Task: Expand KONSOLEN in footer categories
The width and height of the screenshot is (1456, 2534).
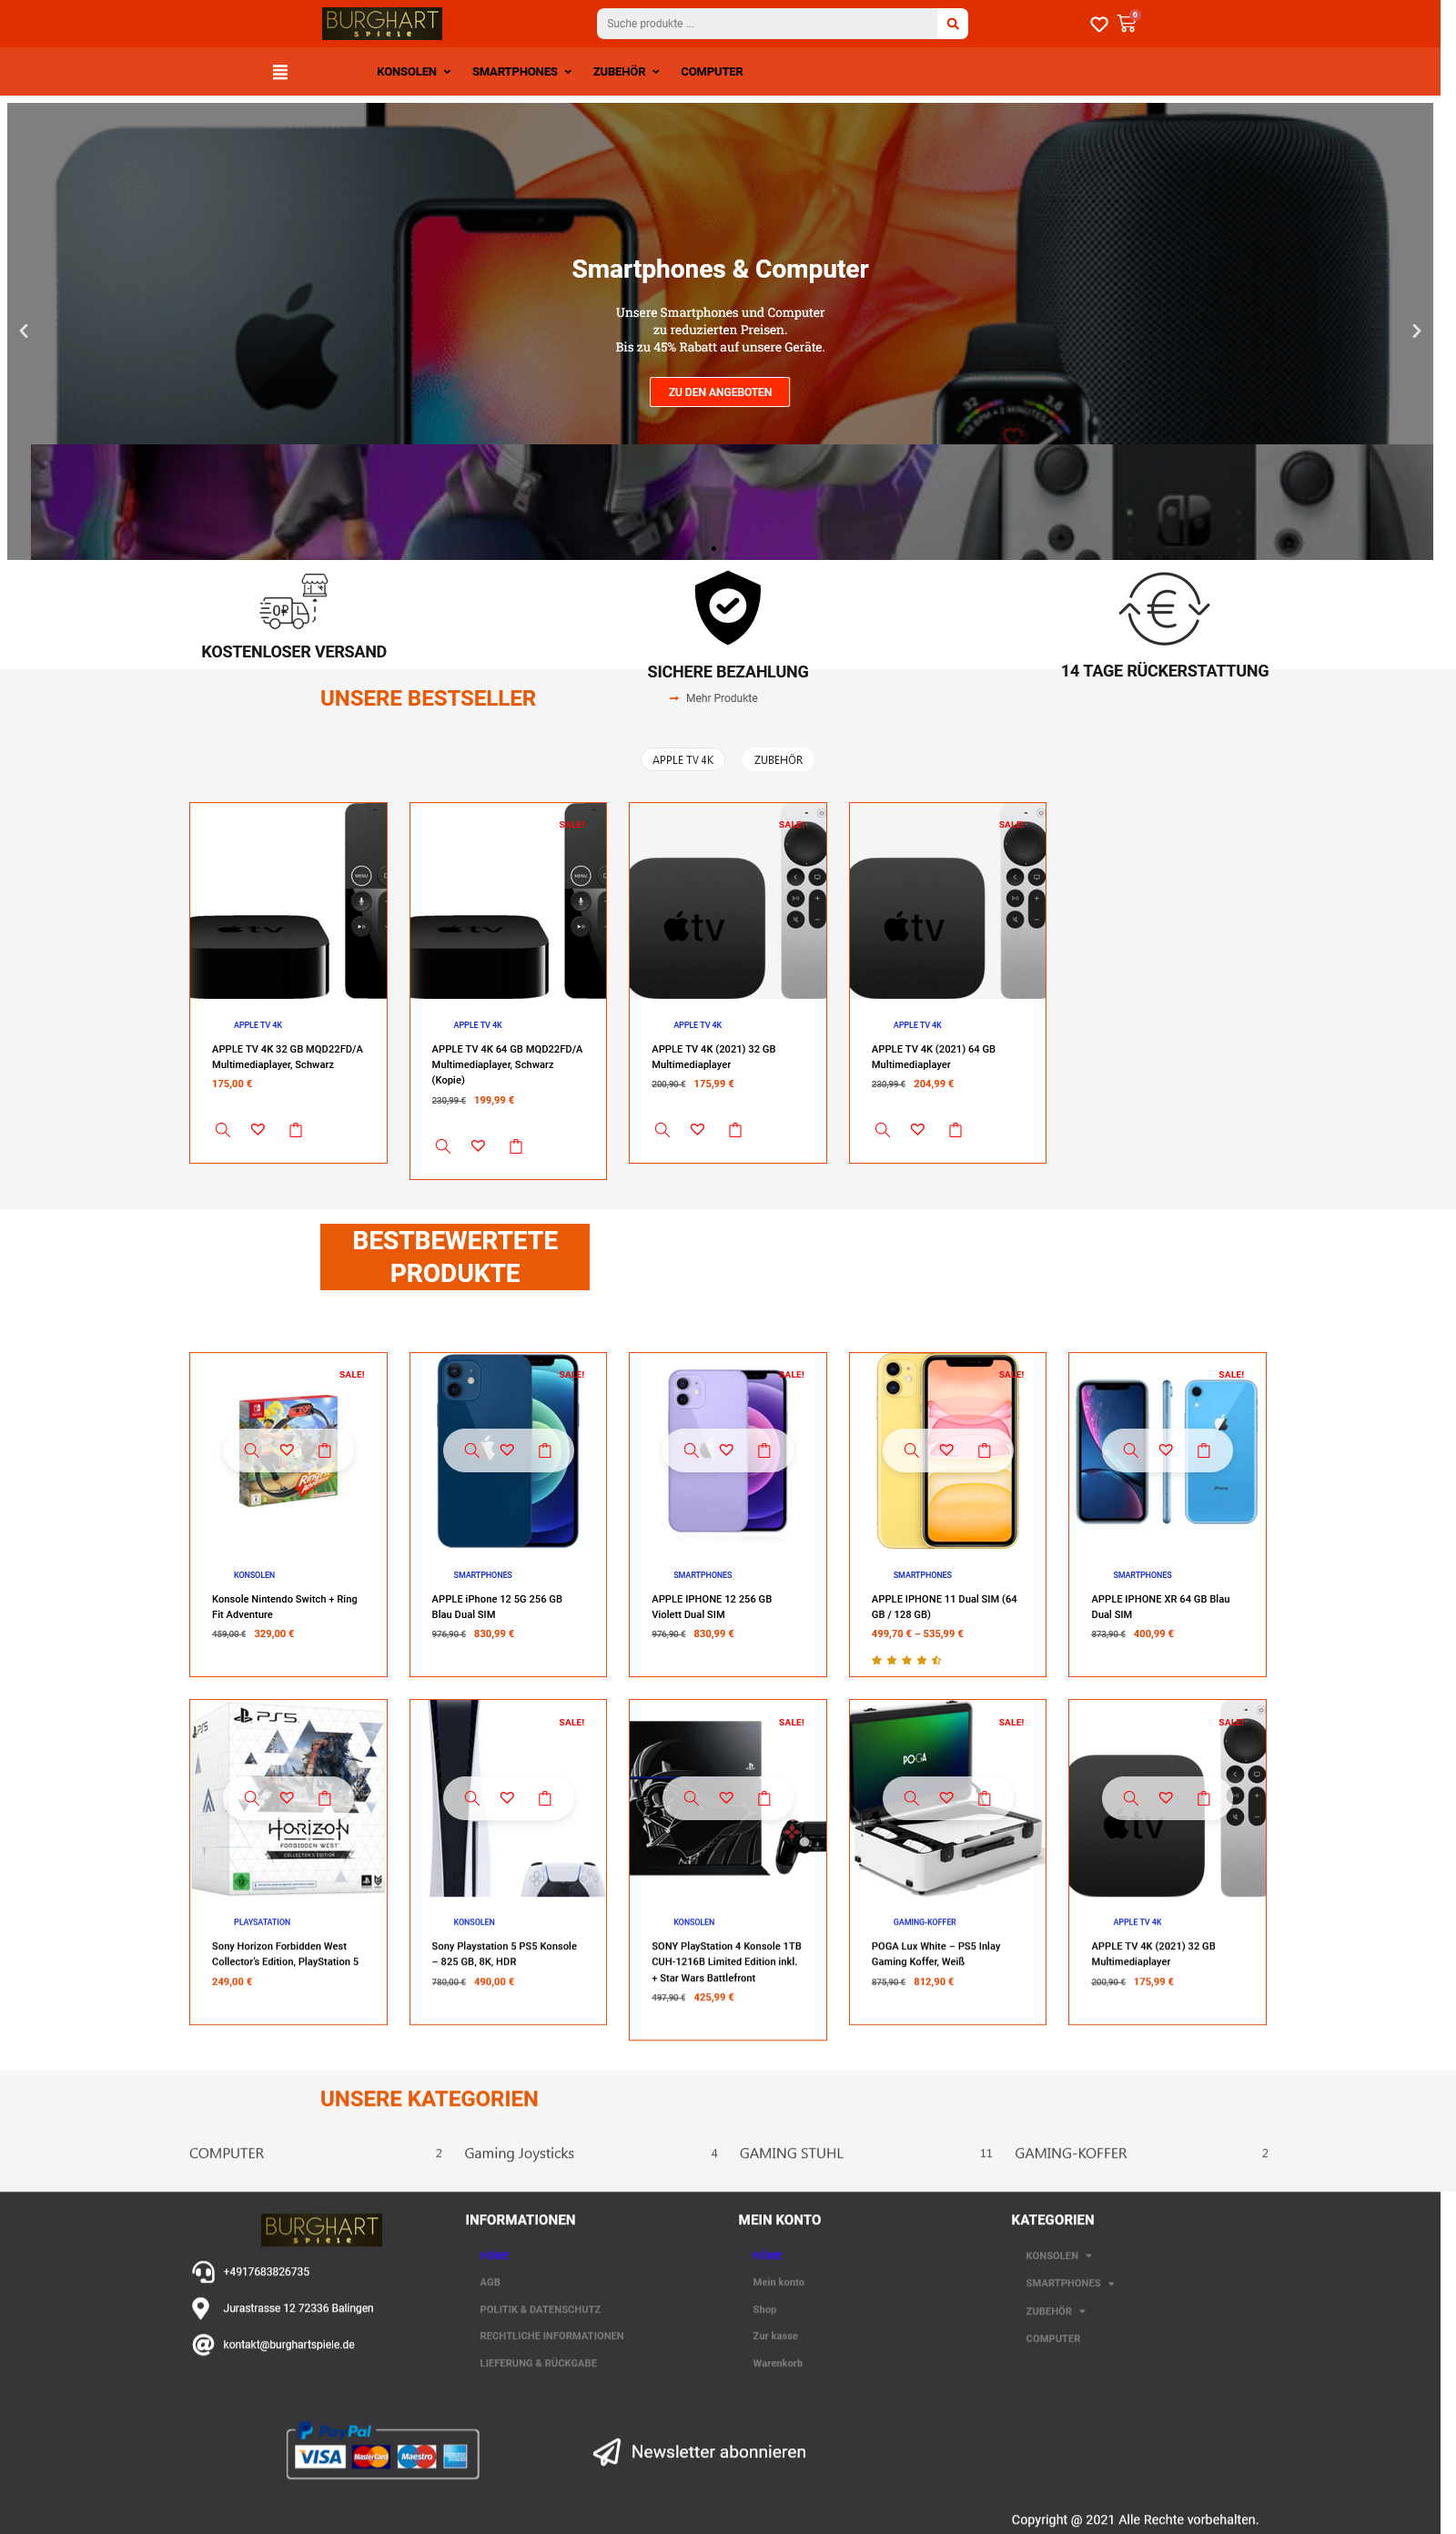Action: point(1058,2256)
